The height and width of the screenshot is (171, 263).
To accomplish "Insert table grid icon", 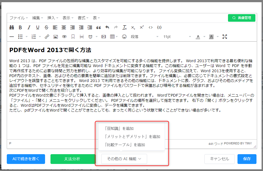I will [x=112, y=37].
